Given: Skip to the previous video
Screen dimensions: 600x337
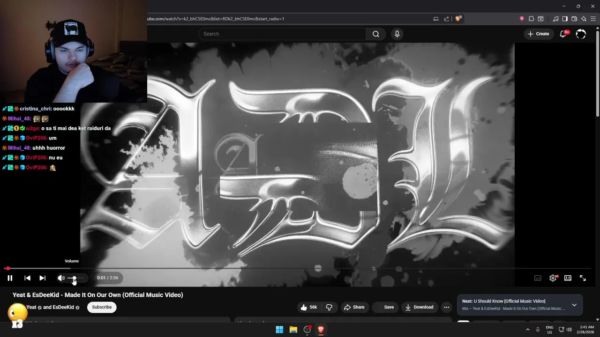Looking at the screenshot, I should point(27,278).
